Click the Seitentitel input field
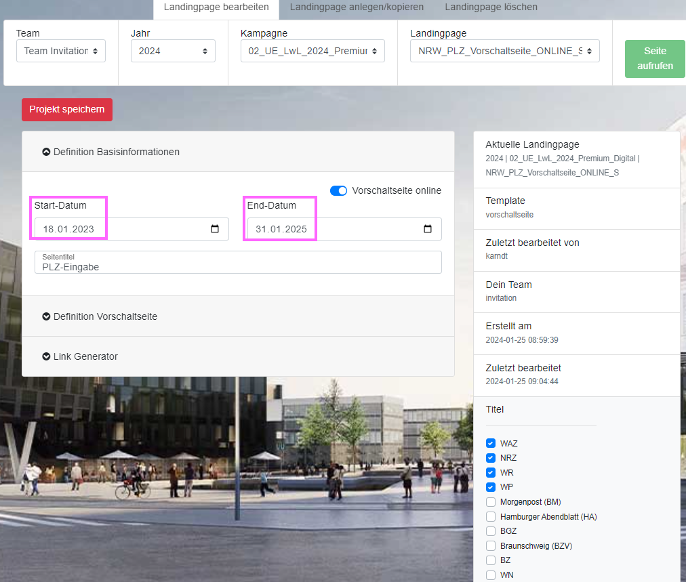 pos(238,263)
